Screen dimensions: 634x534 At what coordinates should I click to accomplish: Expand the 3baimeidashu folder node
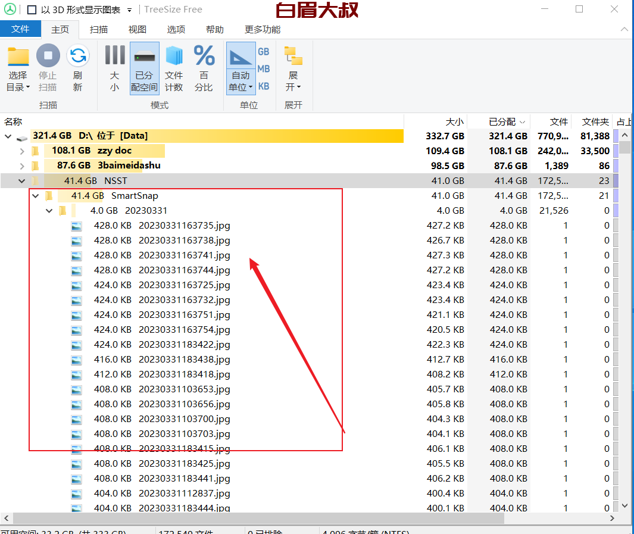coord(22,166)
